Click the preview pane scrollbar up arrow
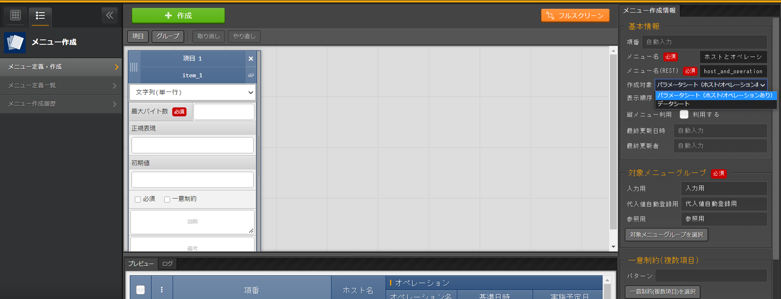Viewport: 781px width, 299px height. [x=607, y=280]
